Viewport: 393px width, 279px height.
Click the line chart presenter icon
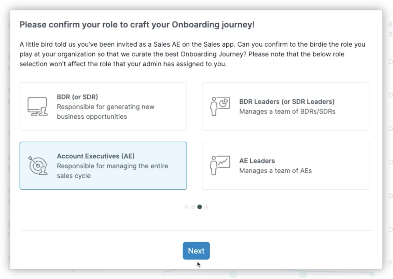[220, 165]
